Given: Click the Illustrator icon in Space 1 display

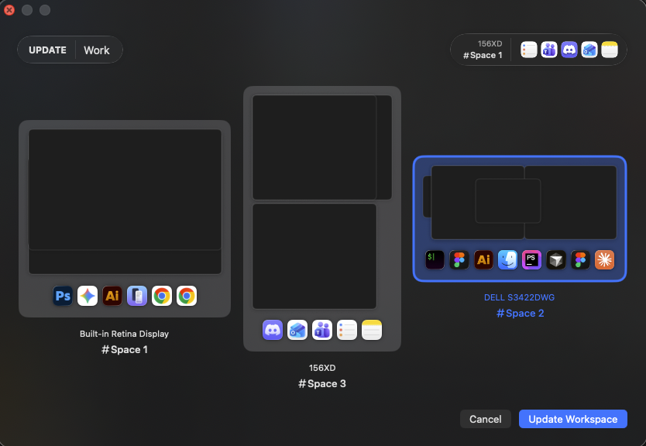Looking at the screenshot, I should pos(112,296).
